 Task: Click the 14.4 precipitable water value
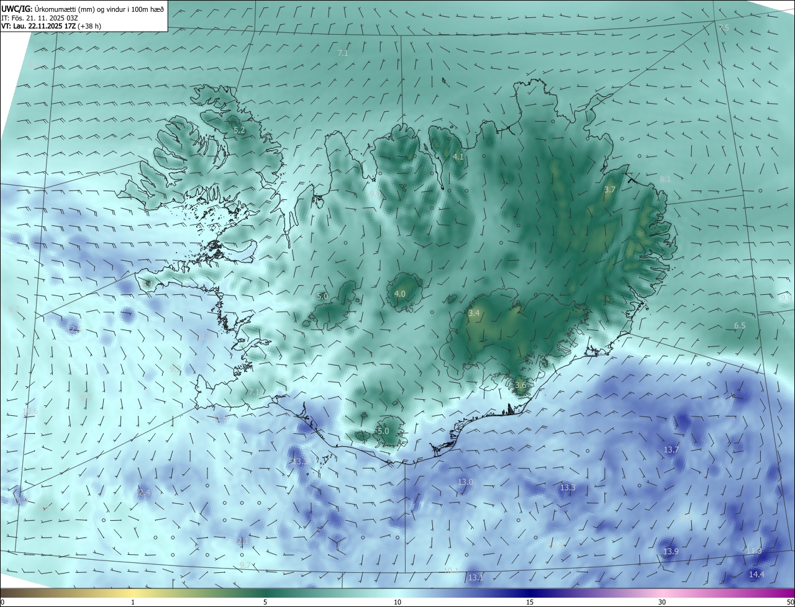[x=756, y=574]
